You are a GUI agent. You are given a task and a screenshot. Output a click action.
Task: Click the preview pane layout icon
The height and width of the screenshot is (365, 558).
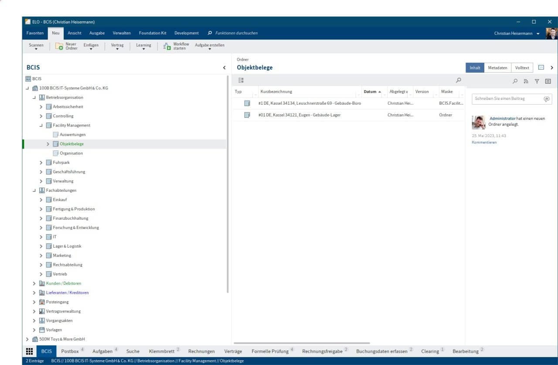click(x=541, y=68)
